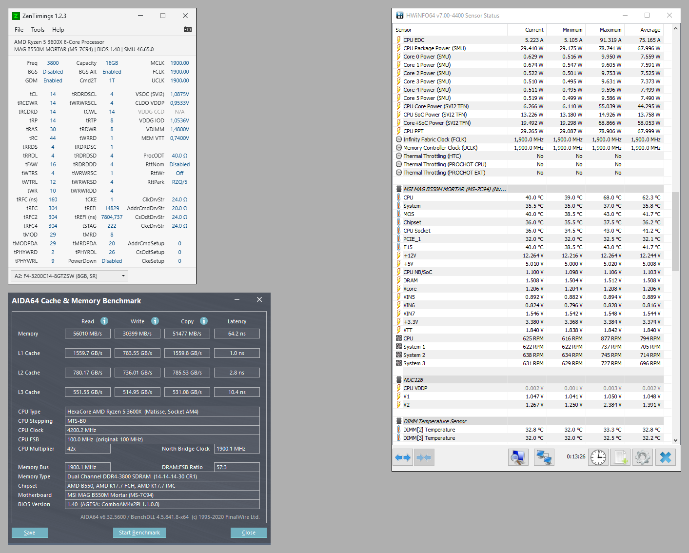689x553 pixels.
Task: Click Capacity value 16GB in ZenTimings
Action: [112, 63]
